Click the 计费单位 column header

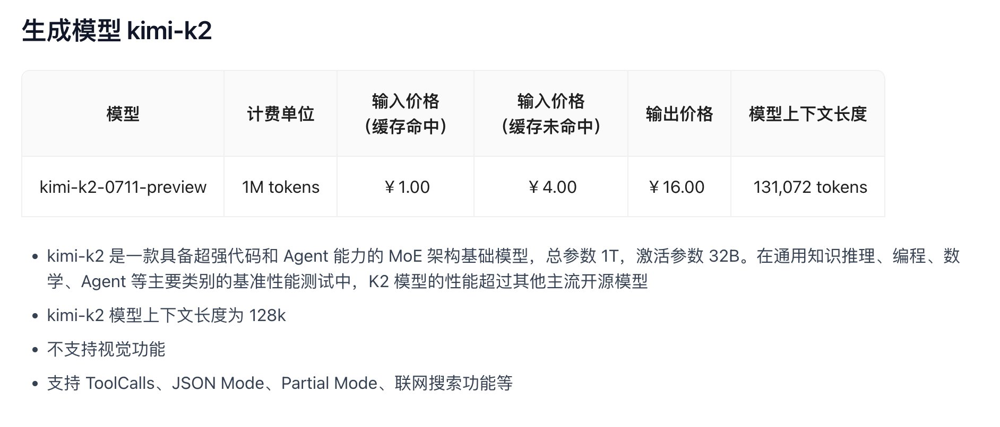tap(280, 114)
